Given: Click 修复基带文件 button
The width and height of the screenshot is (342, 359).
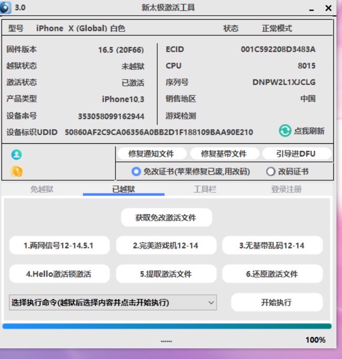Looking at the screenshot, I should tap(224, 153).
